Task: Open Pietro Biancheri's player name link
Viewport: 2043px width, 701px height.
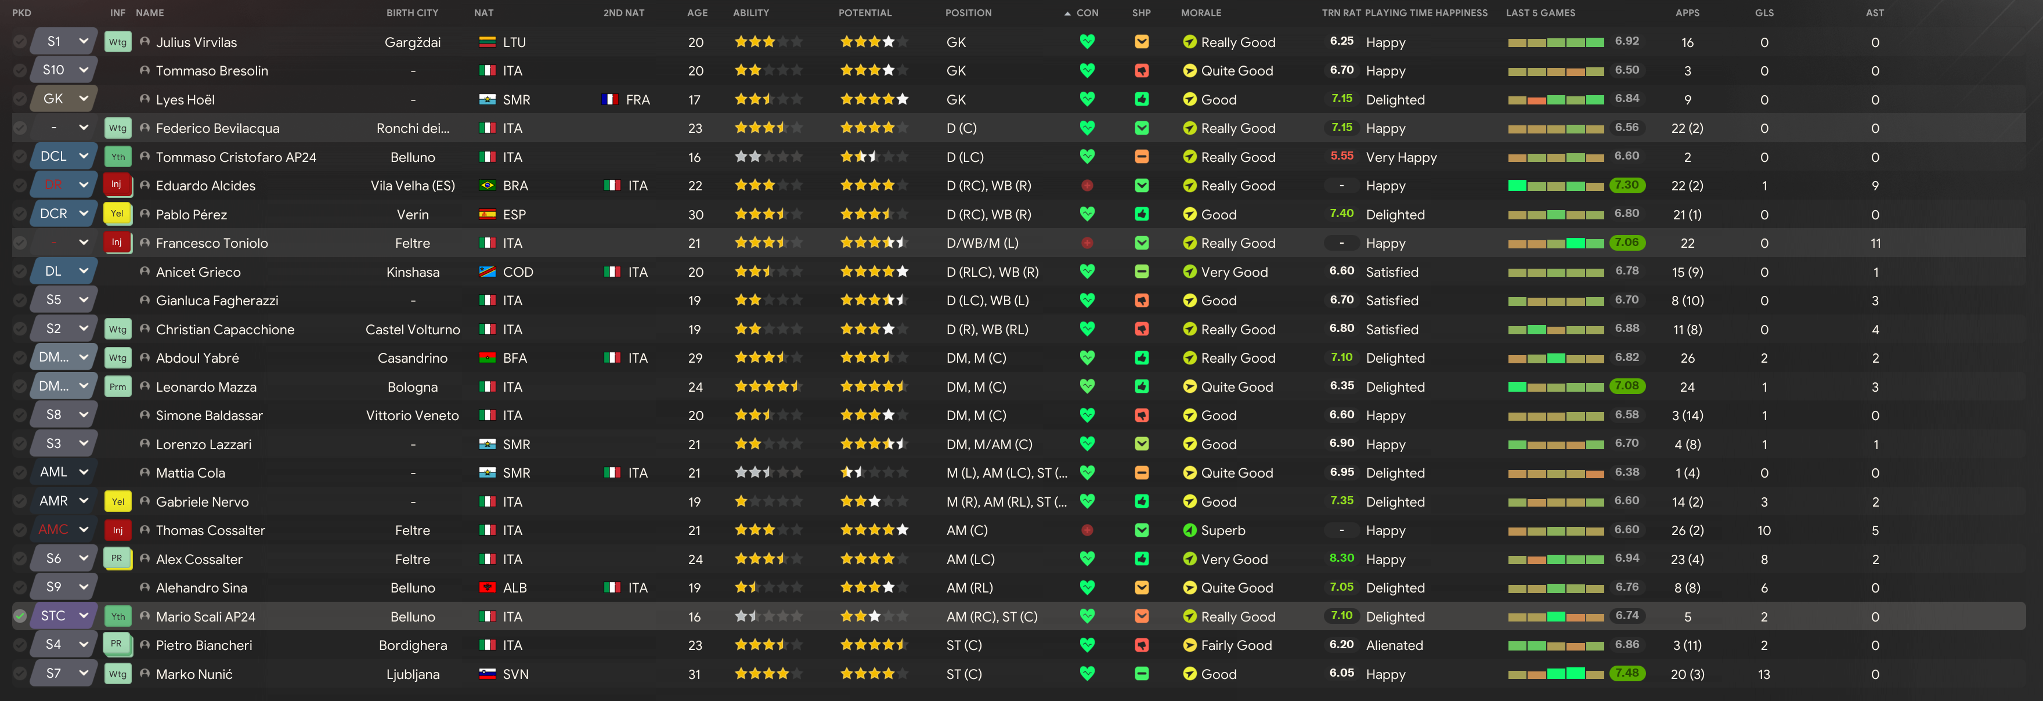Action: (x=203, y=645)
